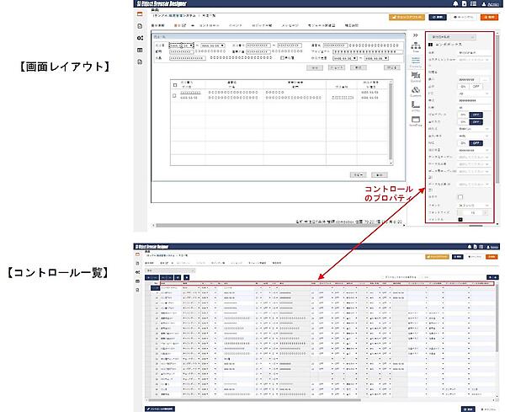Open the control selector dropdown atop property panel
The width and height of the screenshot is (505, 412).
tap(452, 37)
